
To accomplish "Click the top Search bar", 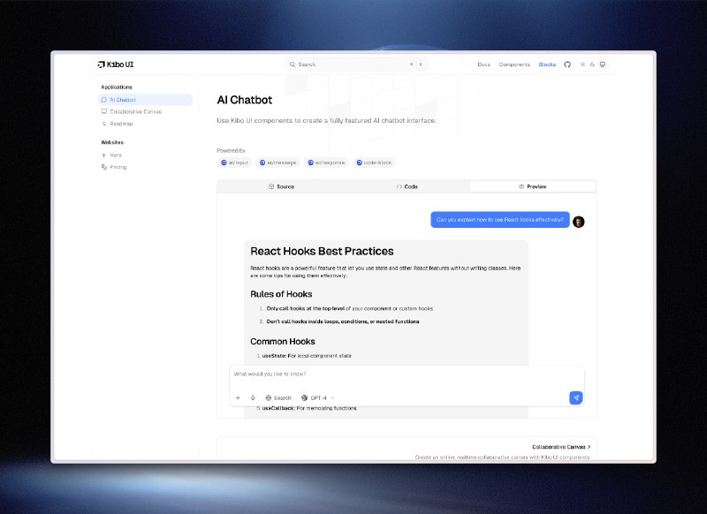I will pyautogui.click(x=355, y=64).
